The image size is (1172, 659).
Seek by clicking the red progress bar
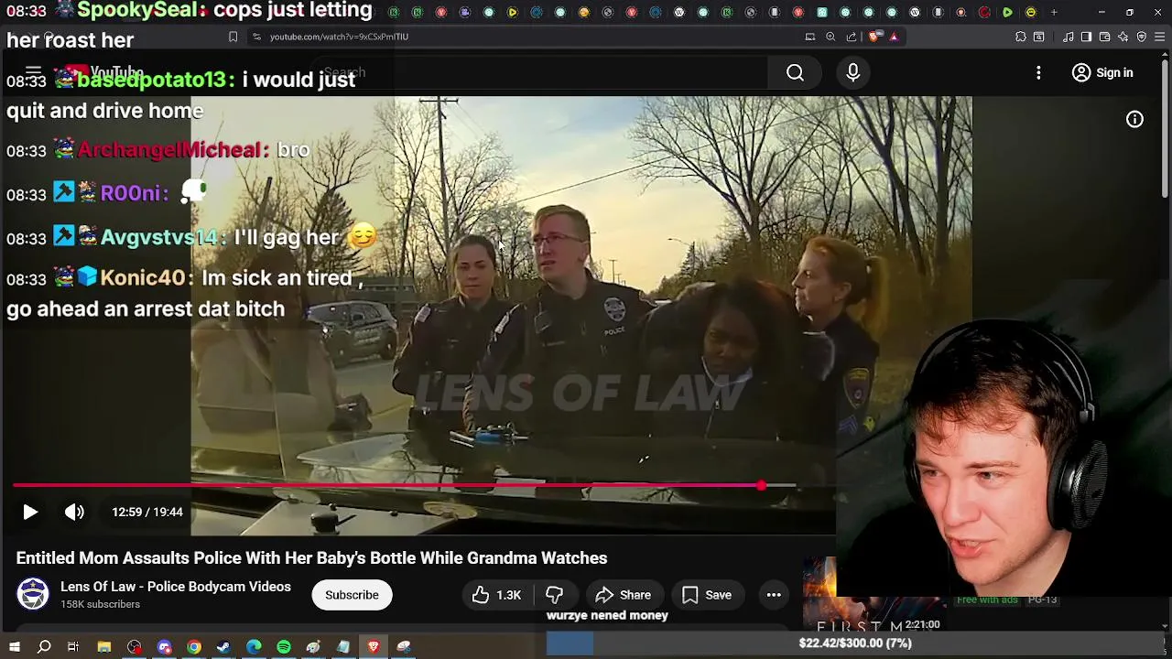coord(386,486)
